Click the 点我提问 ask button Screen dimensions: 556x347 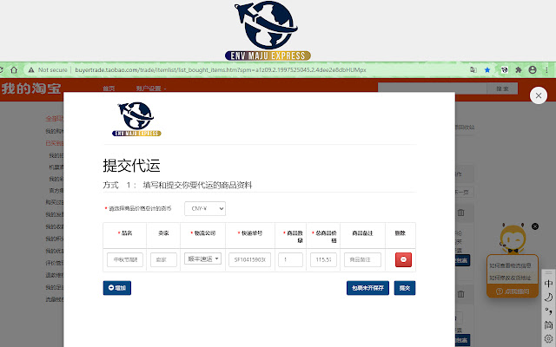coord(513,291)
